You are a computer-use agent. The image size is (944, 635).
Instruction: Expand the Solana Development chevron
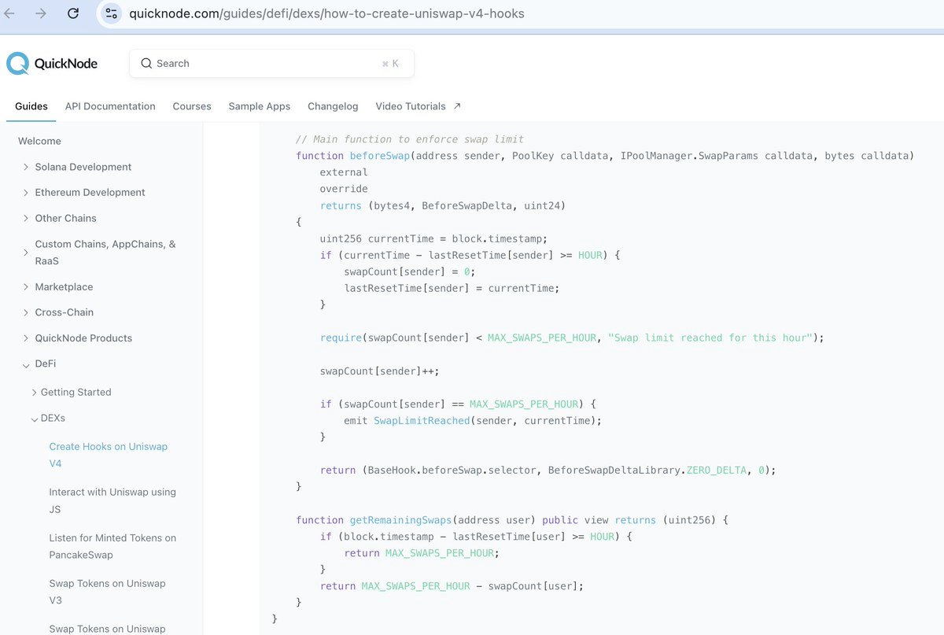coord(26,167)
